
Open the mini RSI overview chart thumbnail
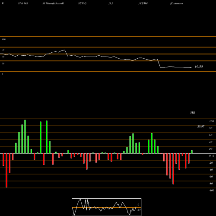point(107,207)
